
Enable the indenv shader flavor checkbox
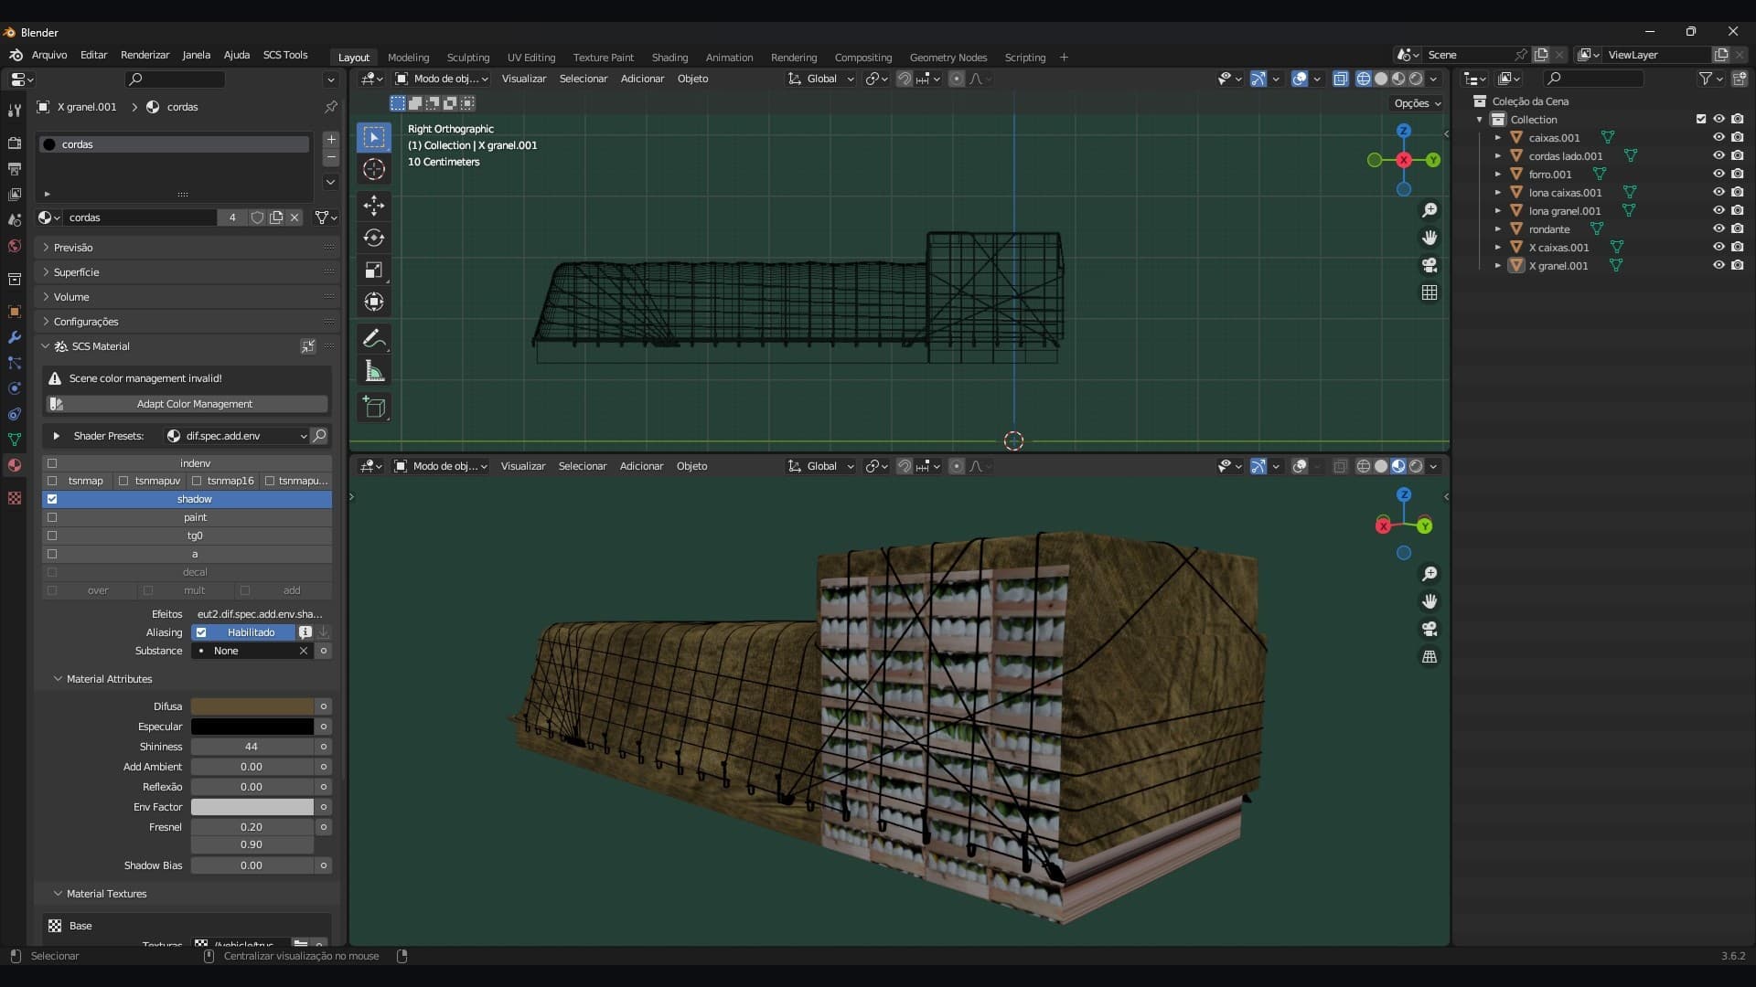point(52,463)
